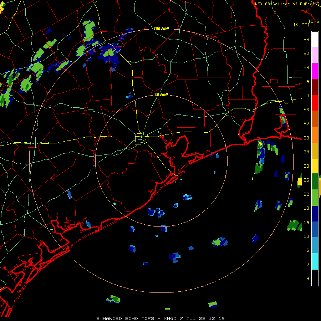Select the '38' scale value
This screenshot has width=321, height=321.
click(x=306, y=138)
